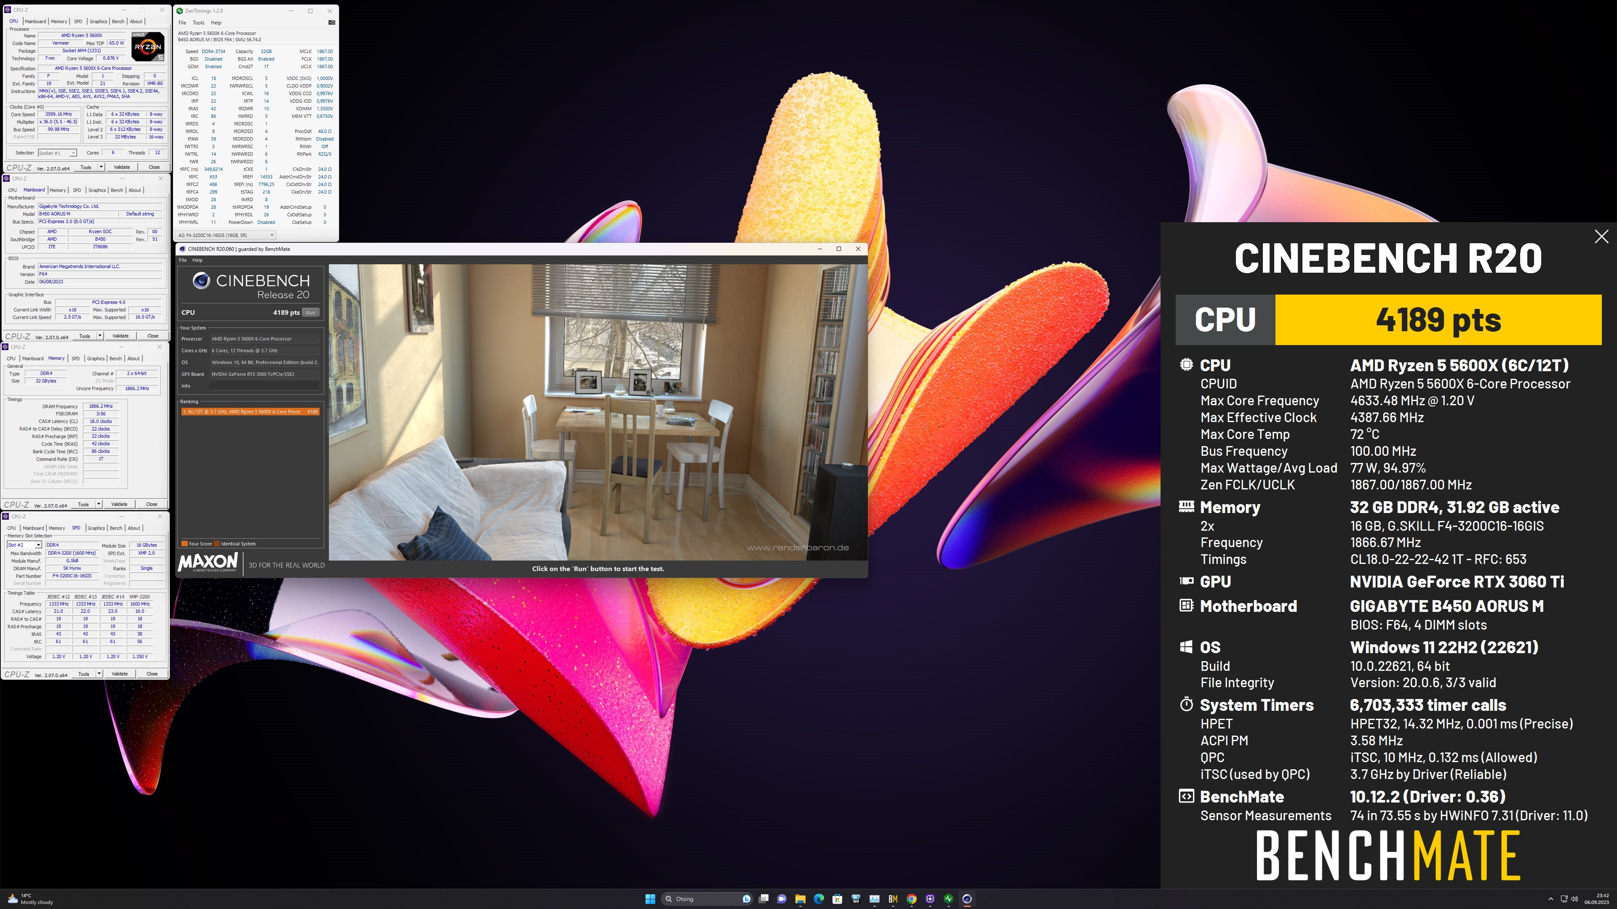Close the BenchMate result panel with X

pyautogui.click(x=1601, y=237)
